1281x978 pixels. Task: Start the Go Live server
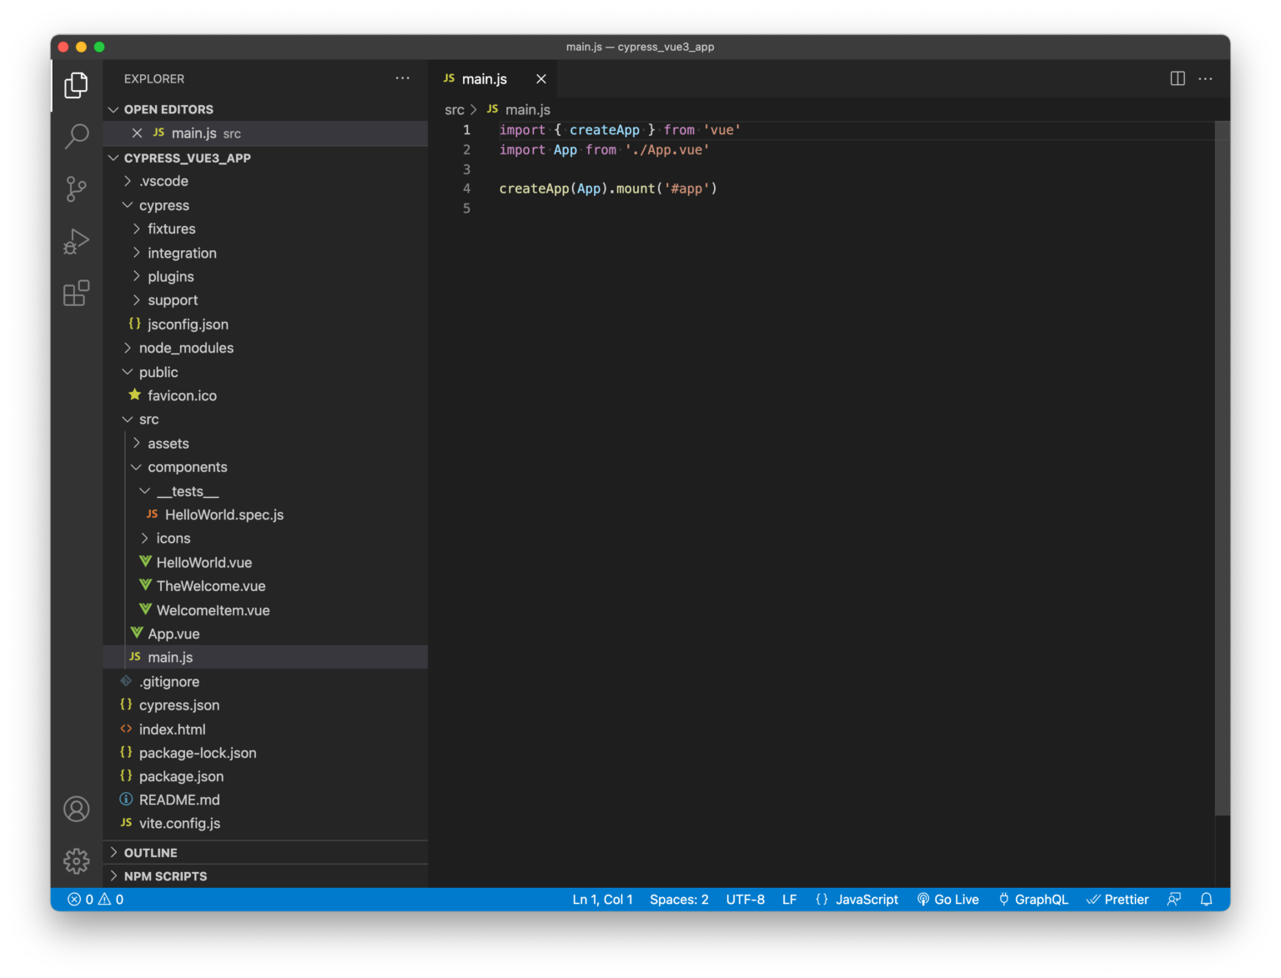948,899
